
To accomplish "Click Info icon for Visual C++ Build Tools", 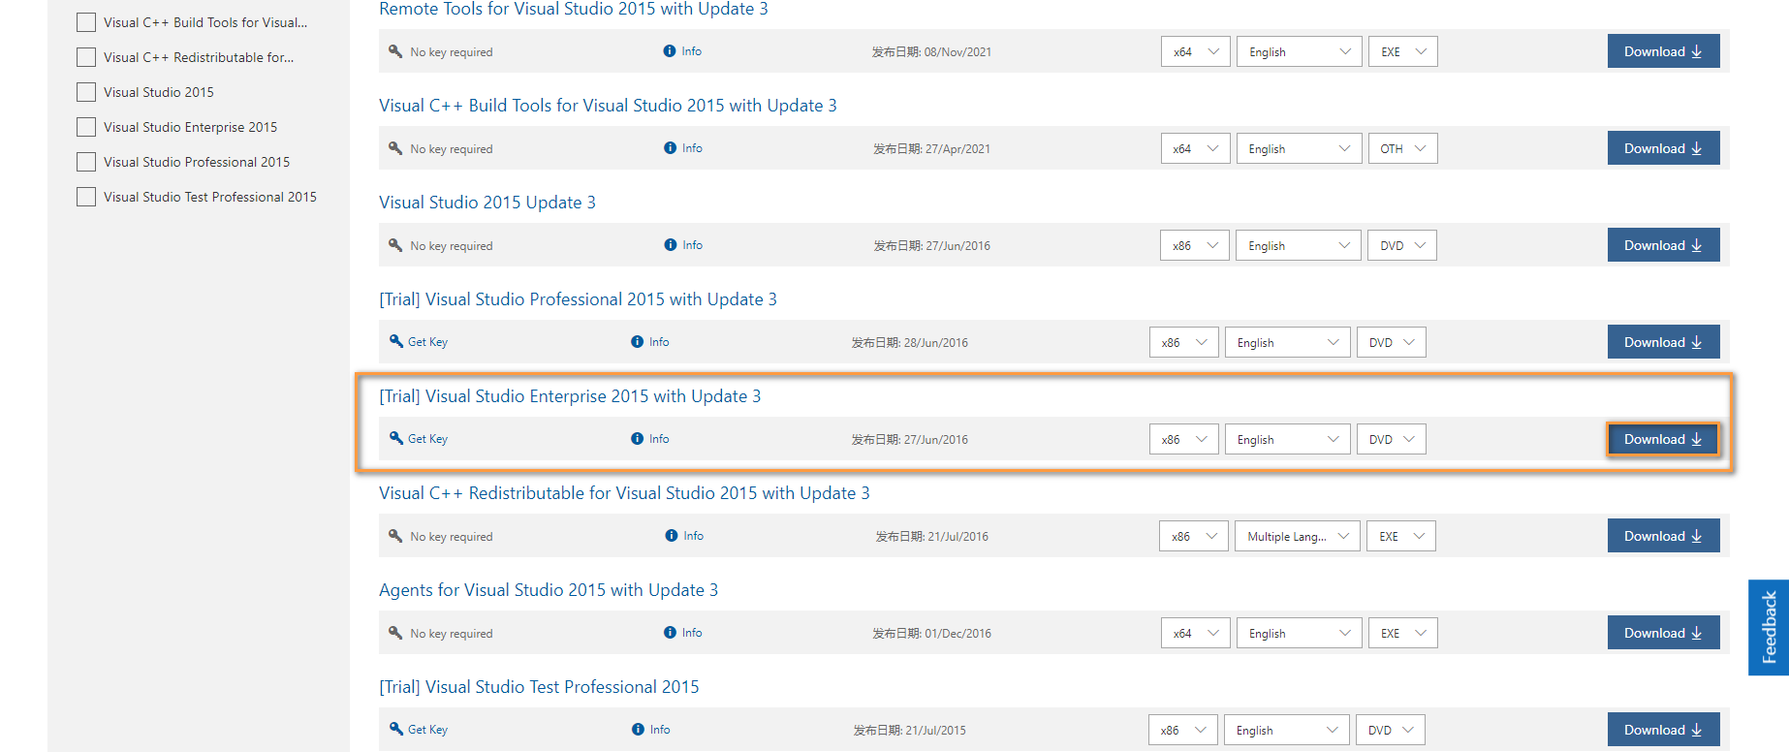I will (x=670, y=148).
